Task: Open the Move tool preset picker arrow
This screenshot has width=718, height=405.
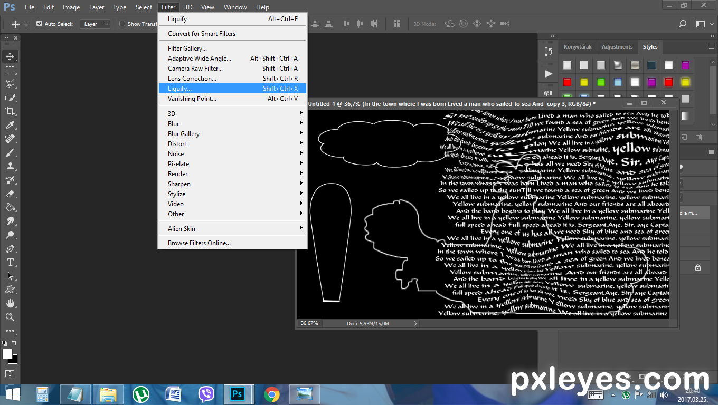Action: (x=26, y=24)
